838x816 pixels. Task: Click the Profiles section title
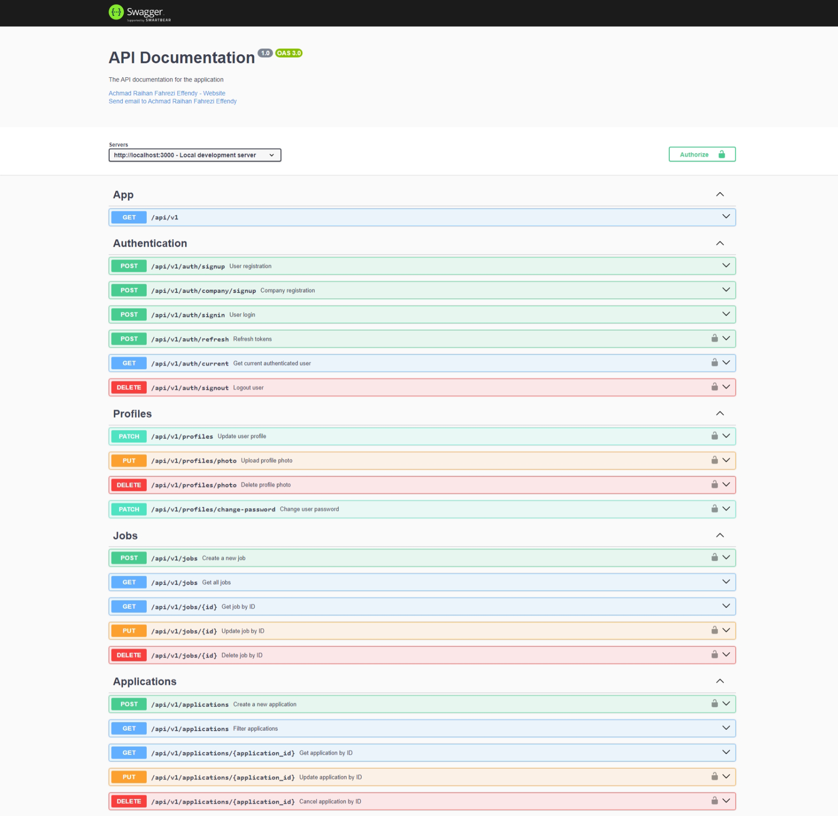[x=133, y=414]
